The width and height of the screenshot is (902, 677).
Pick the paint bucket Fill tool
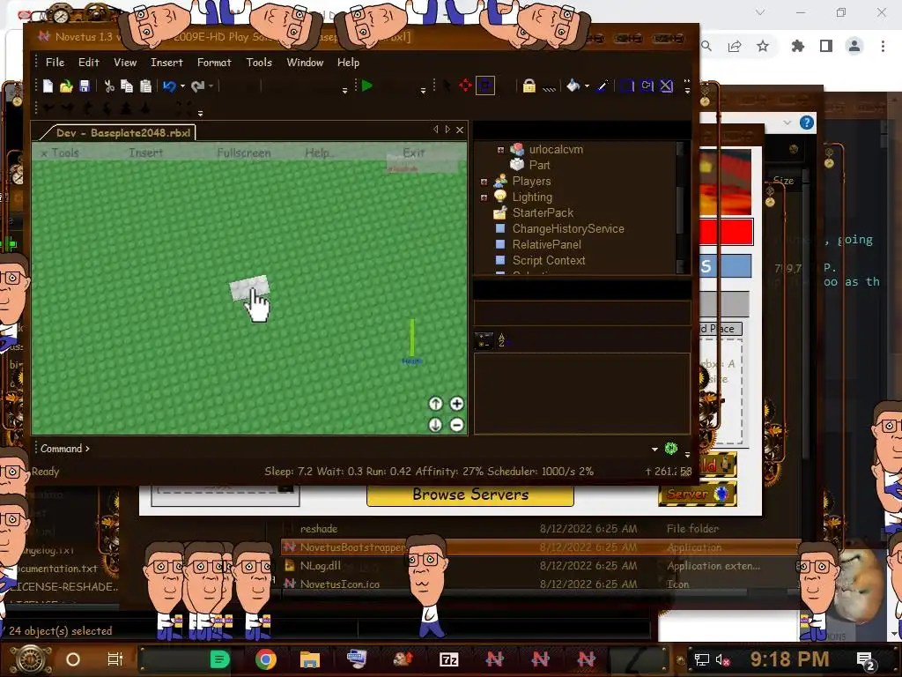[x=573, y=86]
